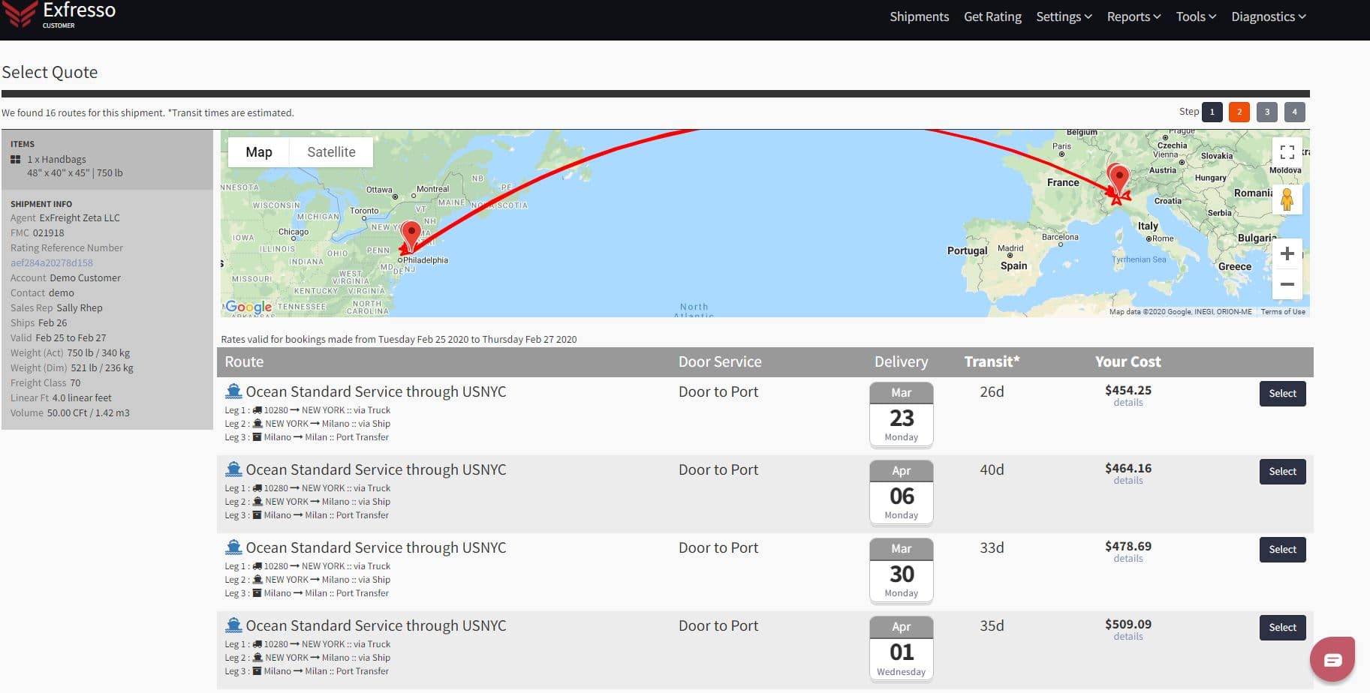The image size is (1370, 693).
Task: Go to the Shipments page
Action: pos(919,16)
